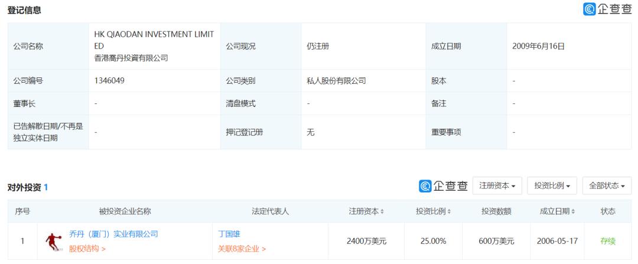Select company status 仍注册 value
The height and width of the screenshot is (264, 638).
[318, 47]
